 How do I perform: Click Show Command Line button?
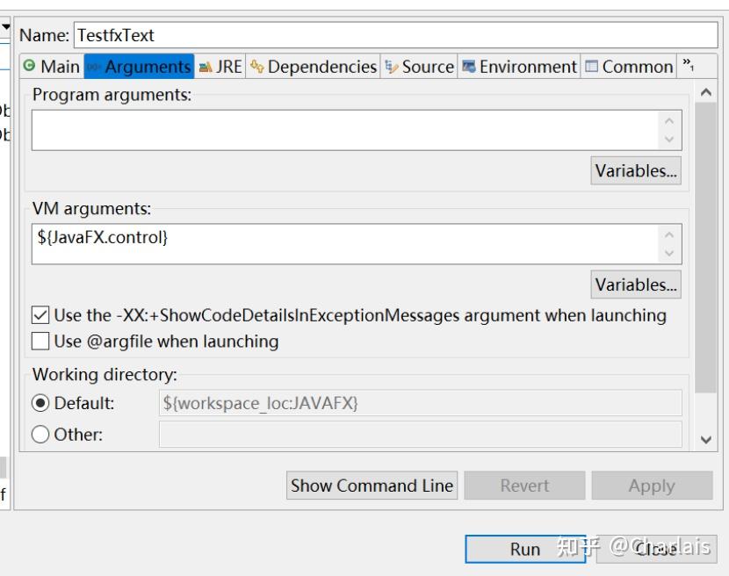[x=372, y=486]
